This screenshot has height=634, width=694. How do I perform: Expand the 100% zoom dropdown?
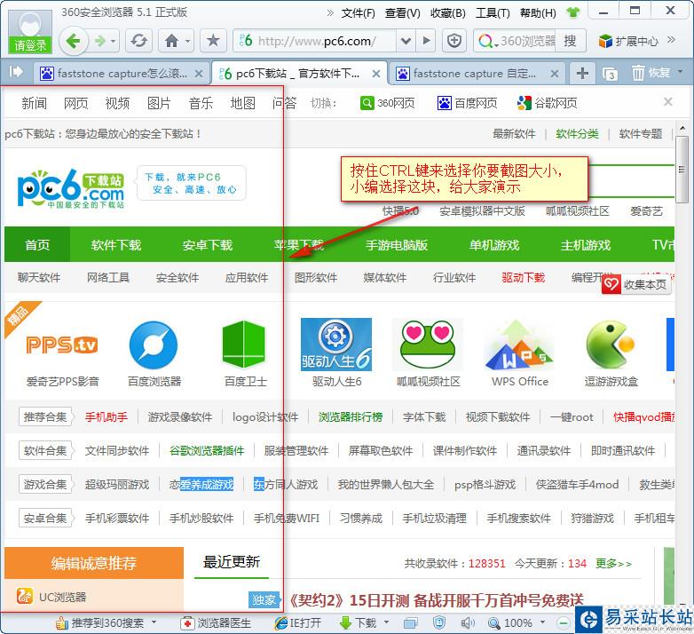[542, 622]
